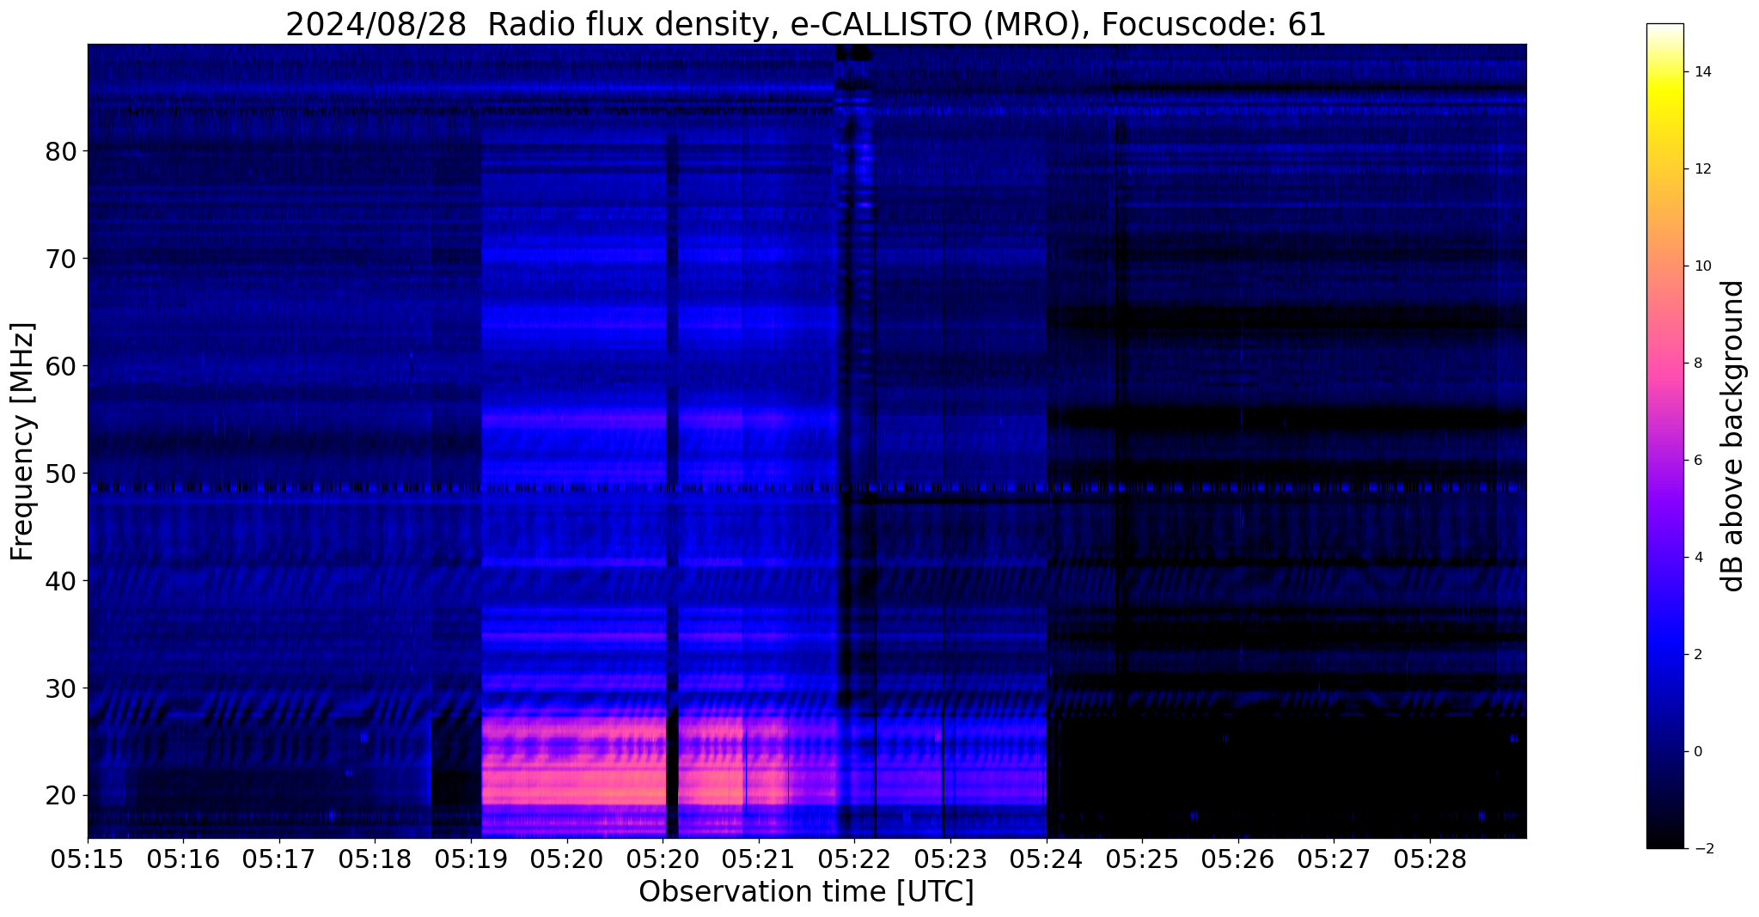Click the 40 MHz frequency tick label
Image resolution: width=1759 pixels, height=917 pixels.
60,581
